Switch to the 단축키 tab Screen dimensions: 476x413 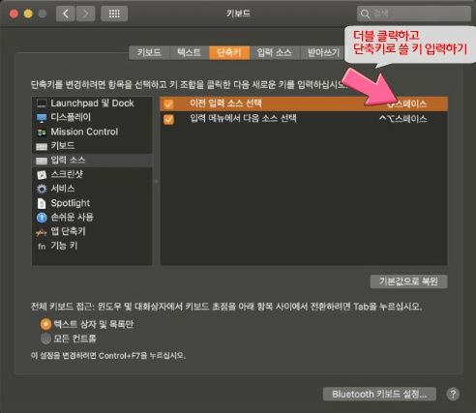tap(229, 52)
